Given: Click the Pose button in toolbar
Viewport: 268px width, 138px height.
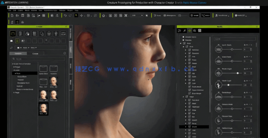Looking at the screenshot, I should [x=157, y=16].
